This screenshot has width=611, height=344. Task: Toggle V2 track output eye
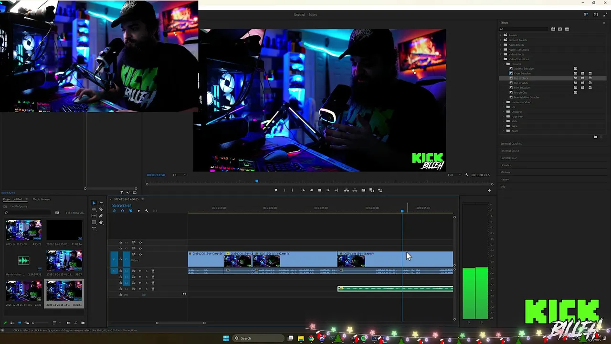coord(140,248)
